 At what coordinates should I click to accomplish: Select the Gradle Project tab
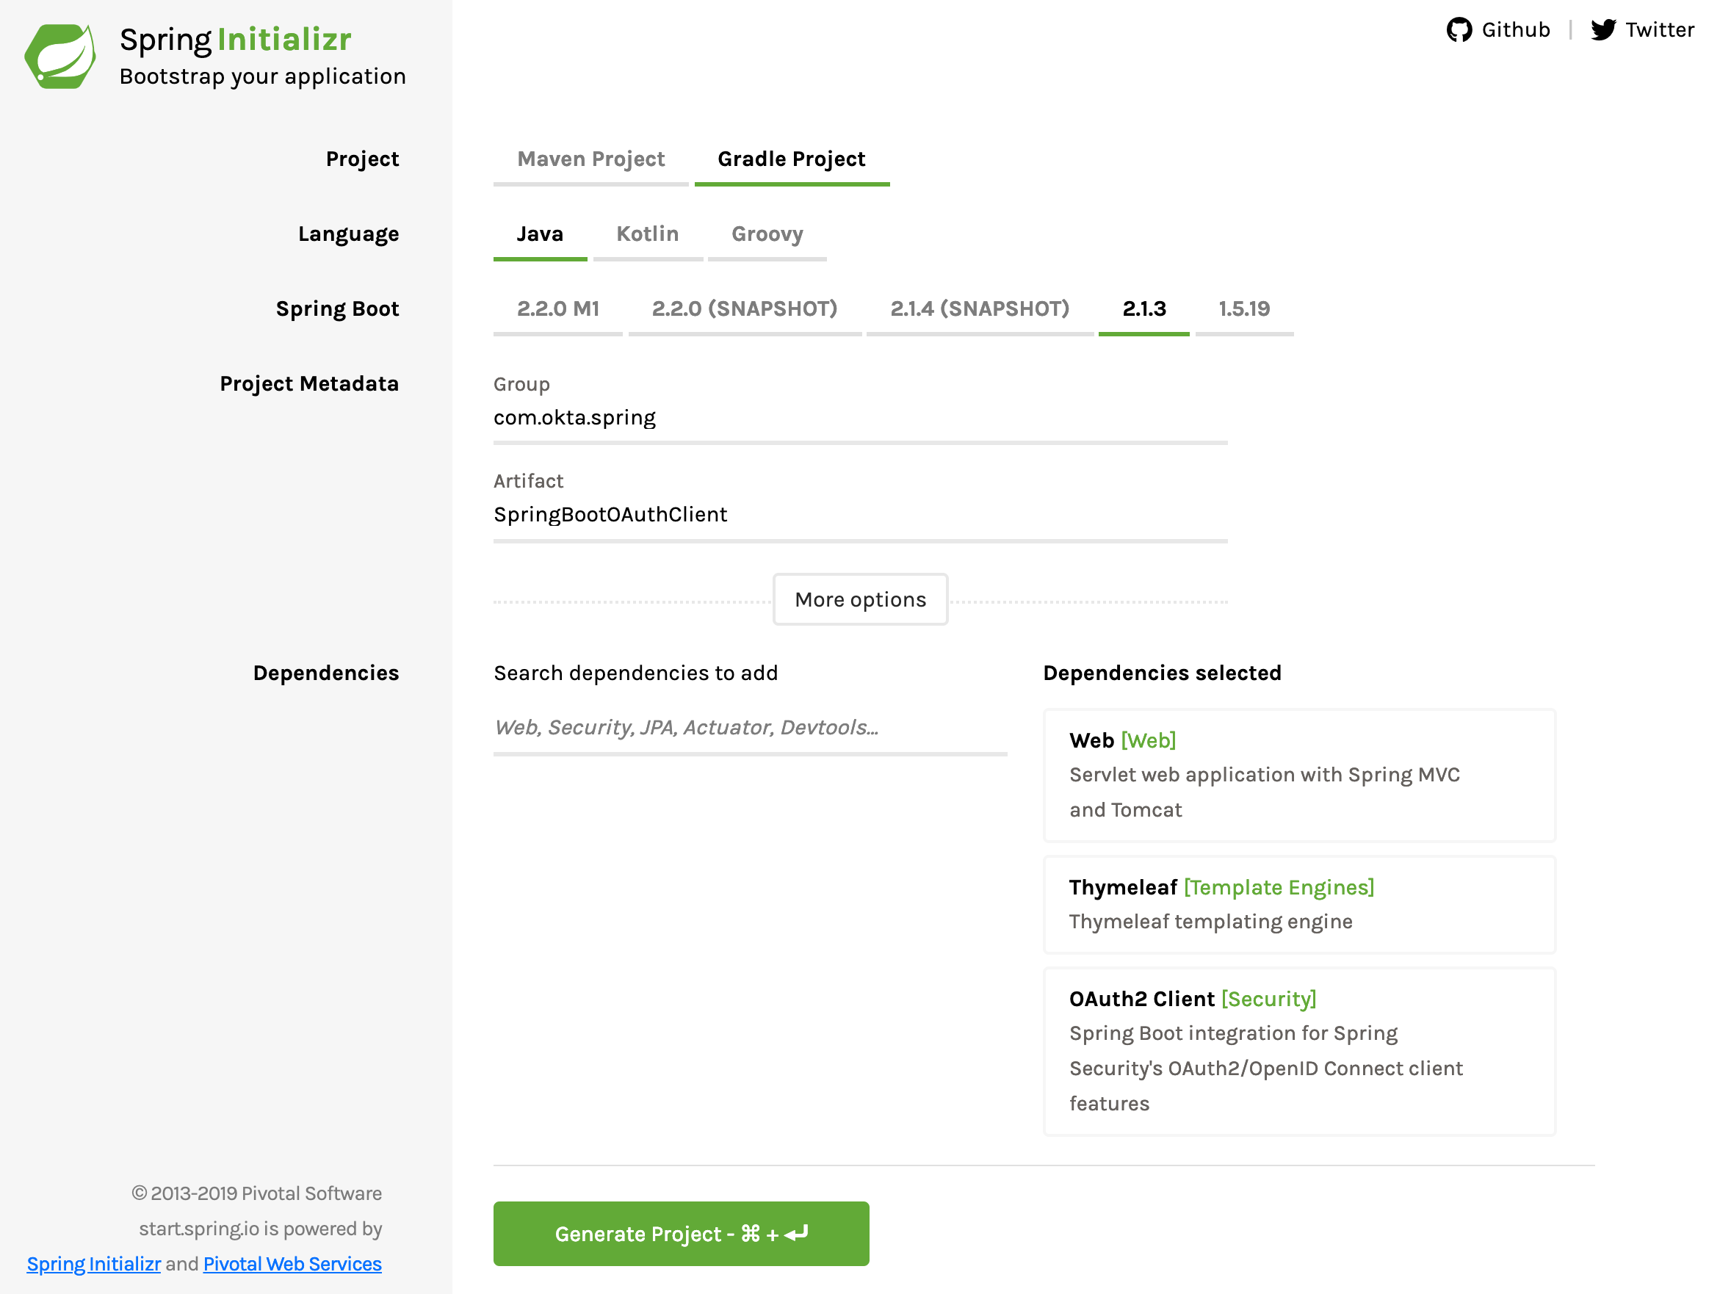791,160
